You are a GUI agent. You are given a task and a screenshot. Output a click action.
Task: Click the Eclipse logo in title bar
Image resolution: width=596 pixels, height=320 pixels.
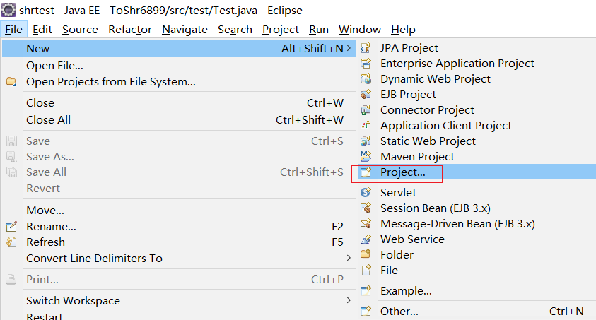[8, 10]
